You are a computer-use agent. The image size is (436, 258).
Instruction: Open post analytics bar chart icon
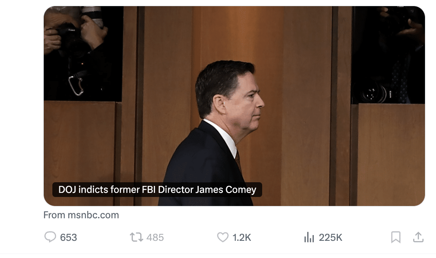309,237
